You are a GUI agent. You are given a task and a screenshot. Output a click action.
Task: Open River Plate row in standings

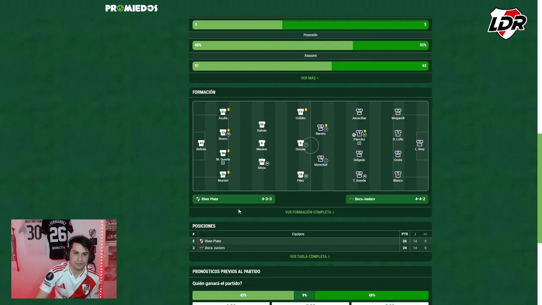310,241
